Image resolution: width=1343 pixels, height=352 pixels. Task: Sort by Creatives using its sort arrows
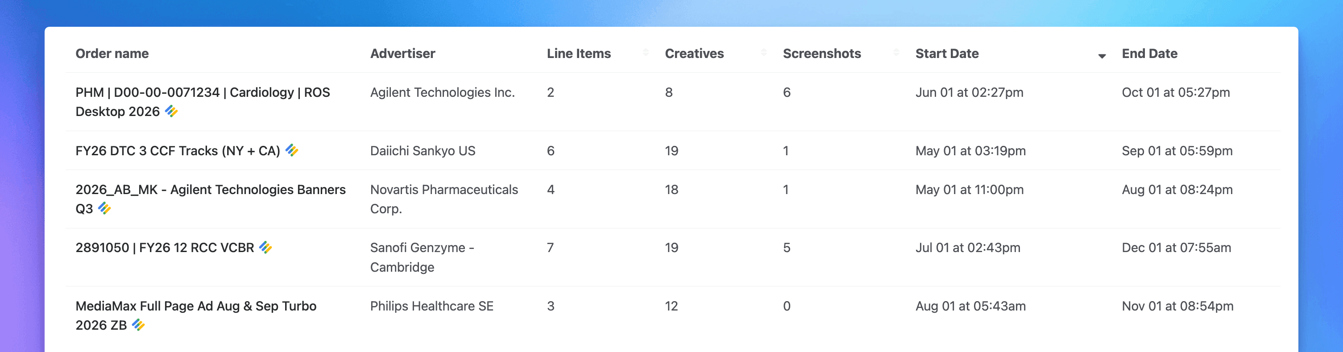pos(763,52)
